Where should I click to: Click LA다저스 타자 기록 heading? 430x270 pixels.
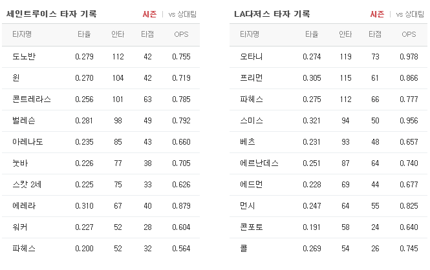click(272, 14)
